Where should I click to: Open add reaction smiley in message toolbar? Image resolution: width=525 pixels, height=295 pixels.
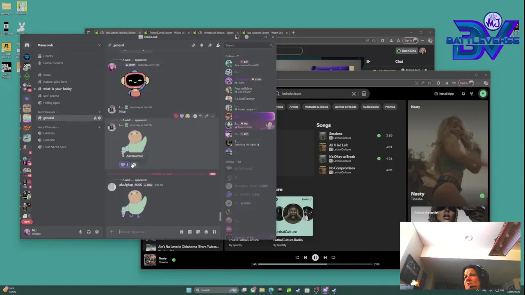click(195, 116)
